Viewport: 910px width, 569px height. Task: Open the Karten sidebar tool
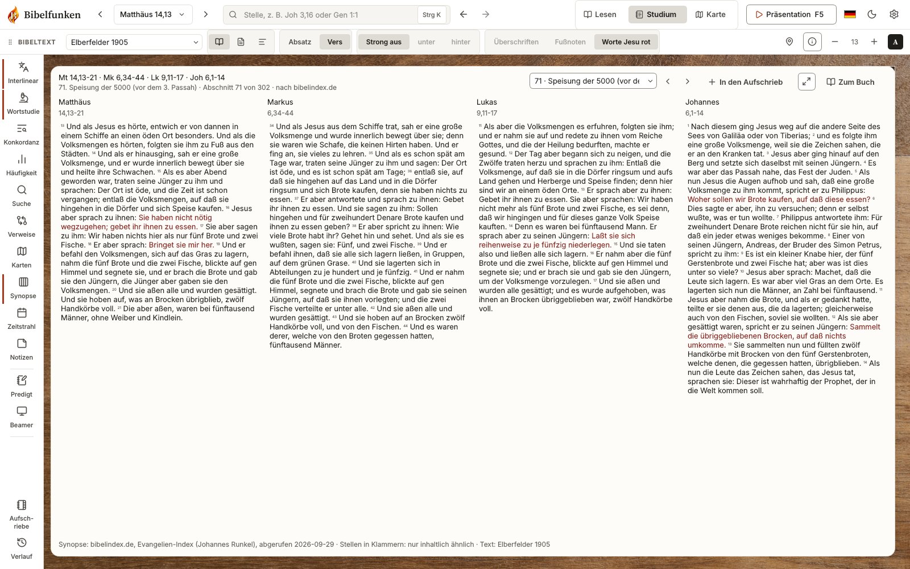[x=22, y=257]
